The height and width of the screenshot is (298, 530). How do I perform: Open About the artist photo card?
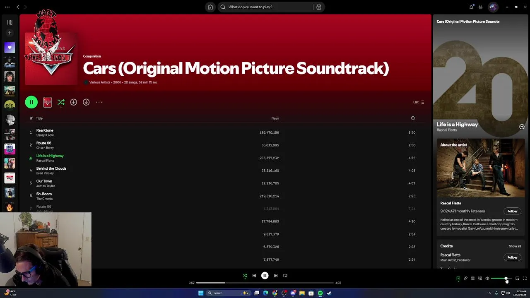[481, 168]
